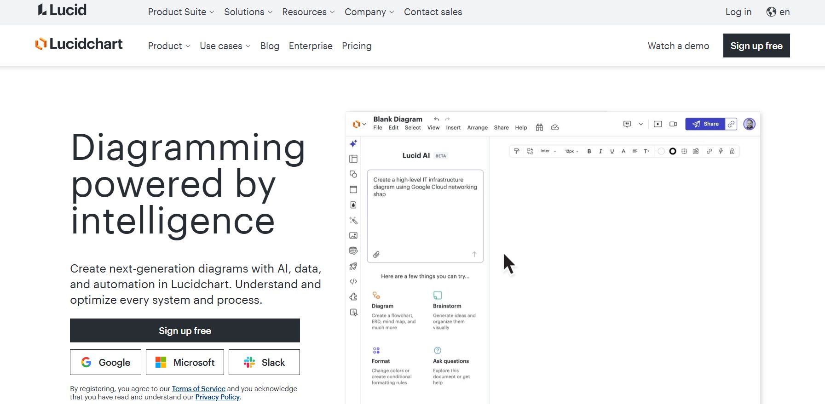Open the Product dropdown in Lucidchart nav
Image resolution: width=825 pixels, height=404 pixels.
click(169, 46)
